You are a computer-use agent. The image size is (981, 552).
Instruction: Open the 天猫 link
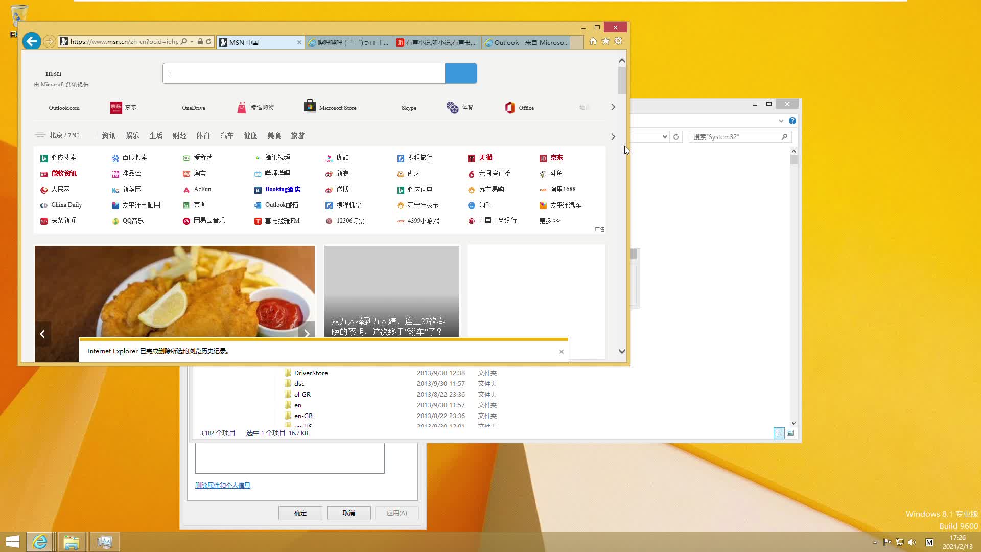click(x=480, y=158)
